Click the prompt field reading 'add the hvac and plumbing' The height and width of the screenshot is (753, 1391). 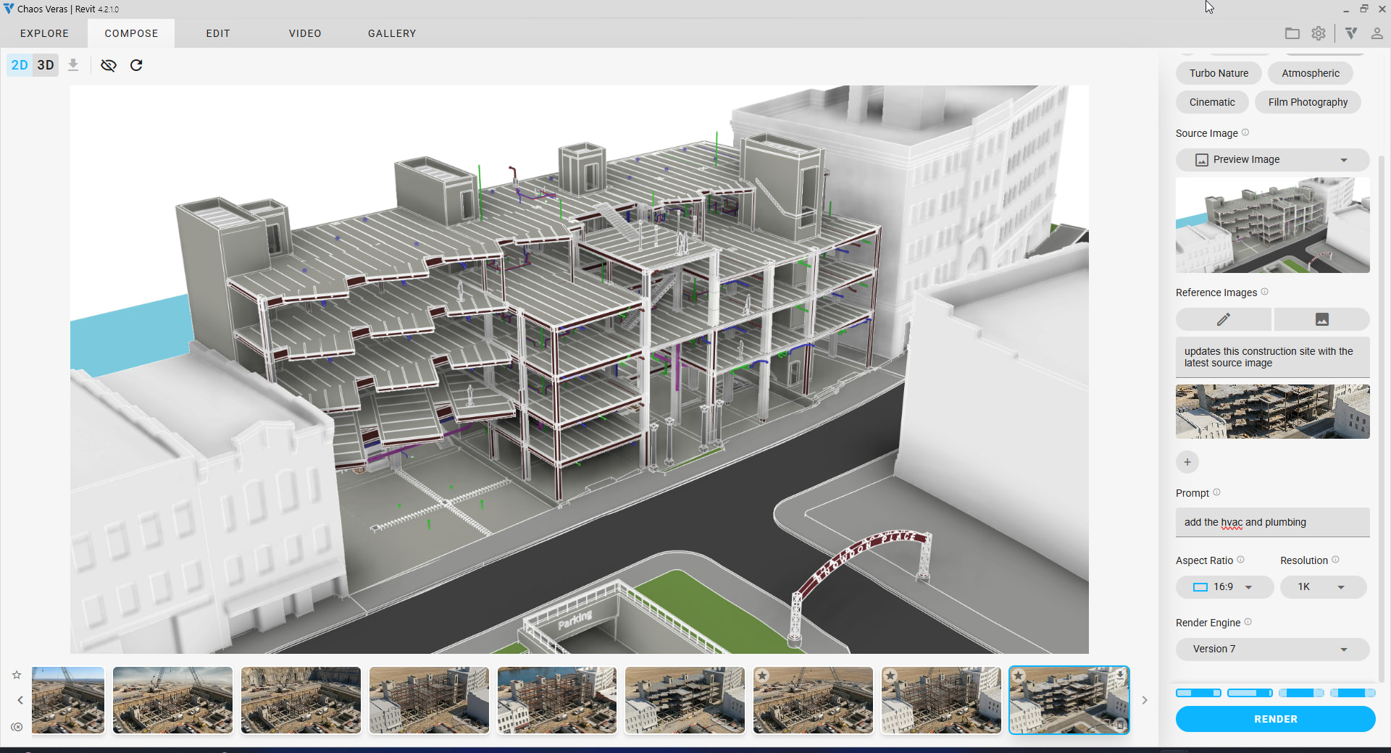pyautogui.click(x=1271, y=522)
